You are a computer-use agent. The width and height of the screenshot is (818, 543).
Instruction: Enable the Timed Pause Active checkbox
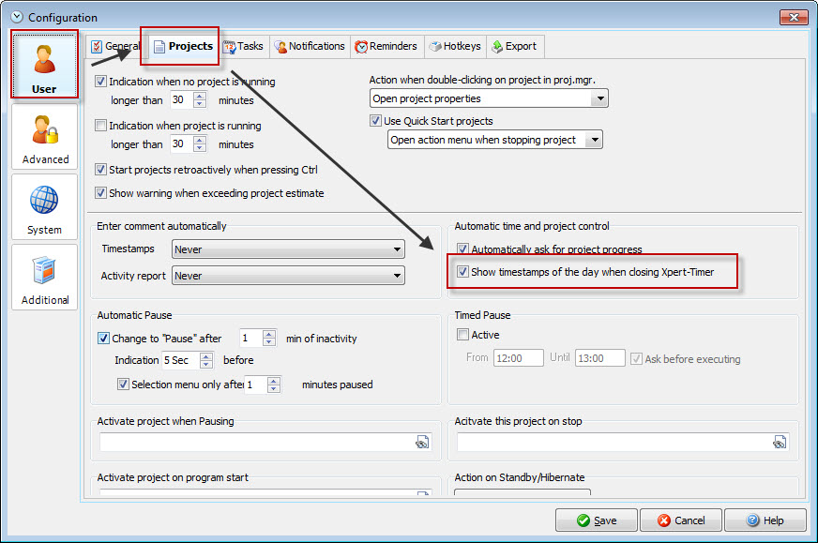462,335
